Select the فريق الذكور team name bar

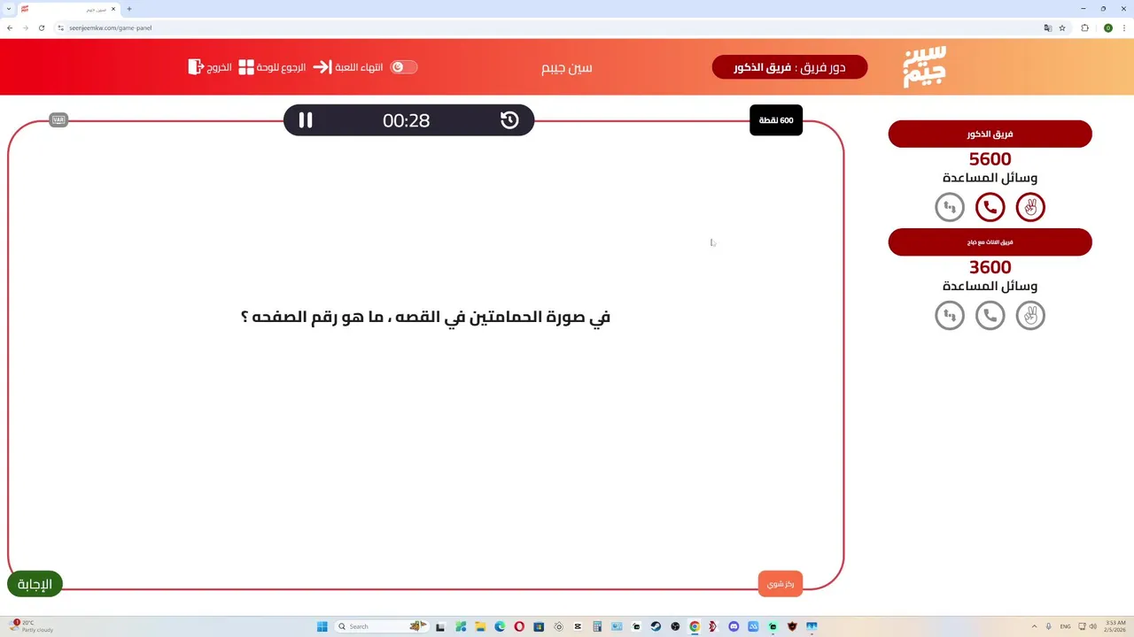coord(990,134)
